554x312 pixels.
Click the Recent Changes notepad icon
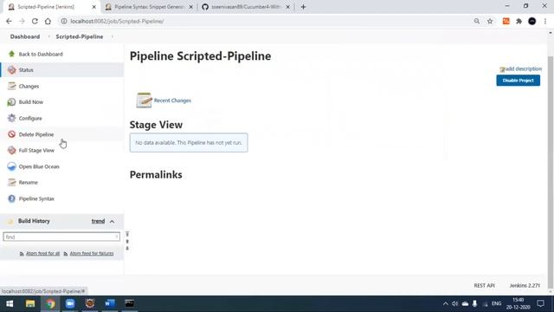point(144,101)
